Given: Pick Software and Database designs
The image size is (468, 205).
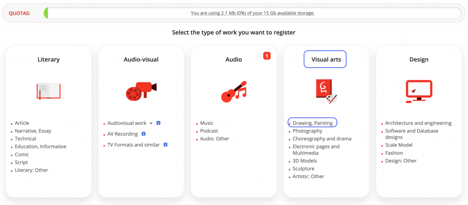Looking at the screenshot, I should coord(411,134).
